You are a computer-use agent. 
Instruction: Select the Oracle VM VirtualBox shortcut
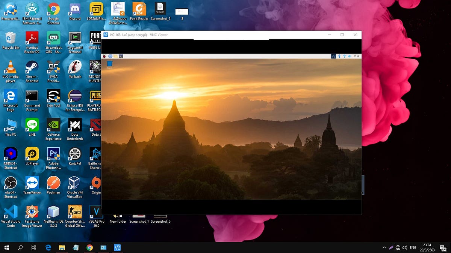[75, 187]
